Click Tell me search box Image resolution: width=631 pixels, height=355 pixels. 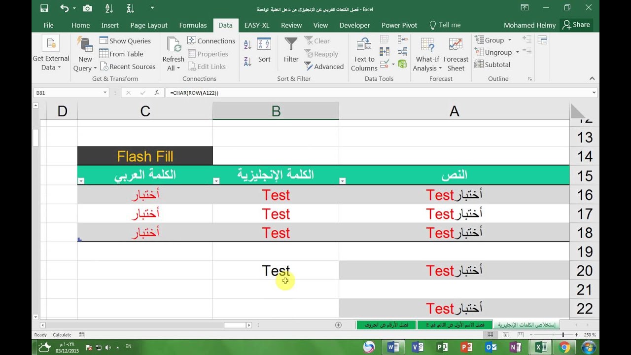(x=445, y=25)
